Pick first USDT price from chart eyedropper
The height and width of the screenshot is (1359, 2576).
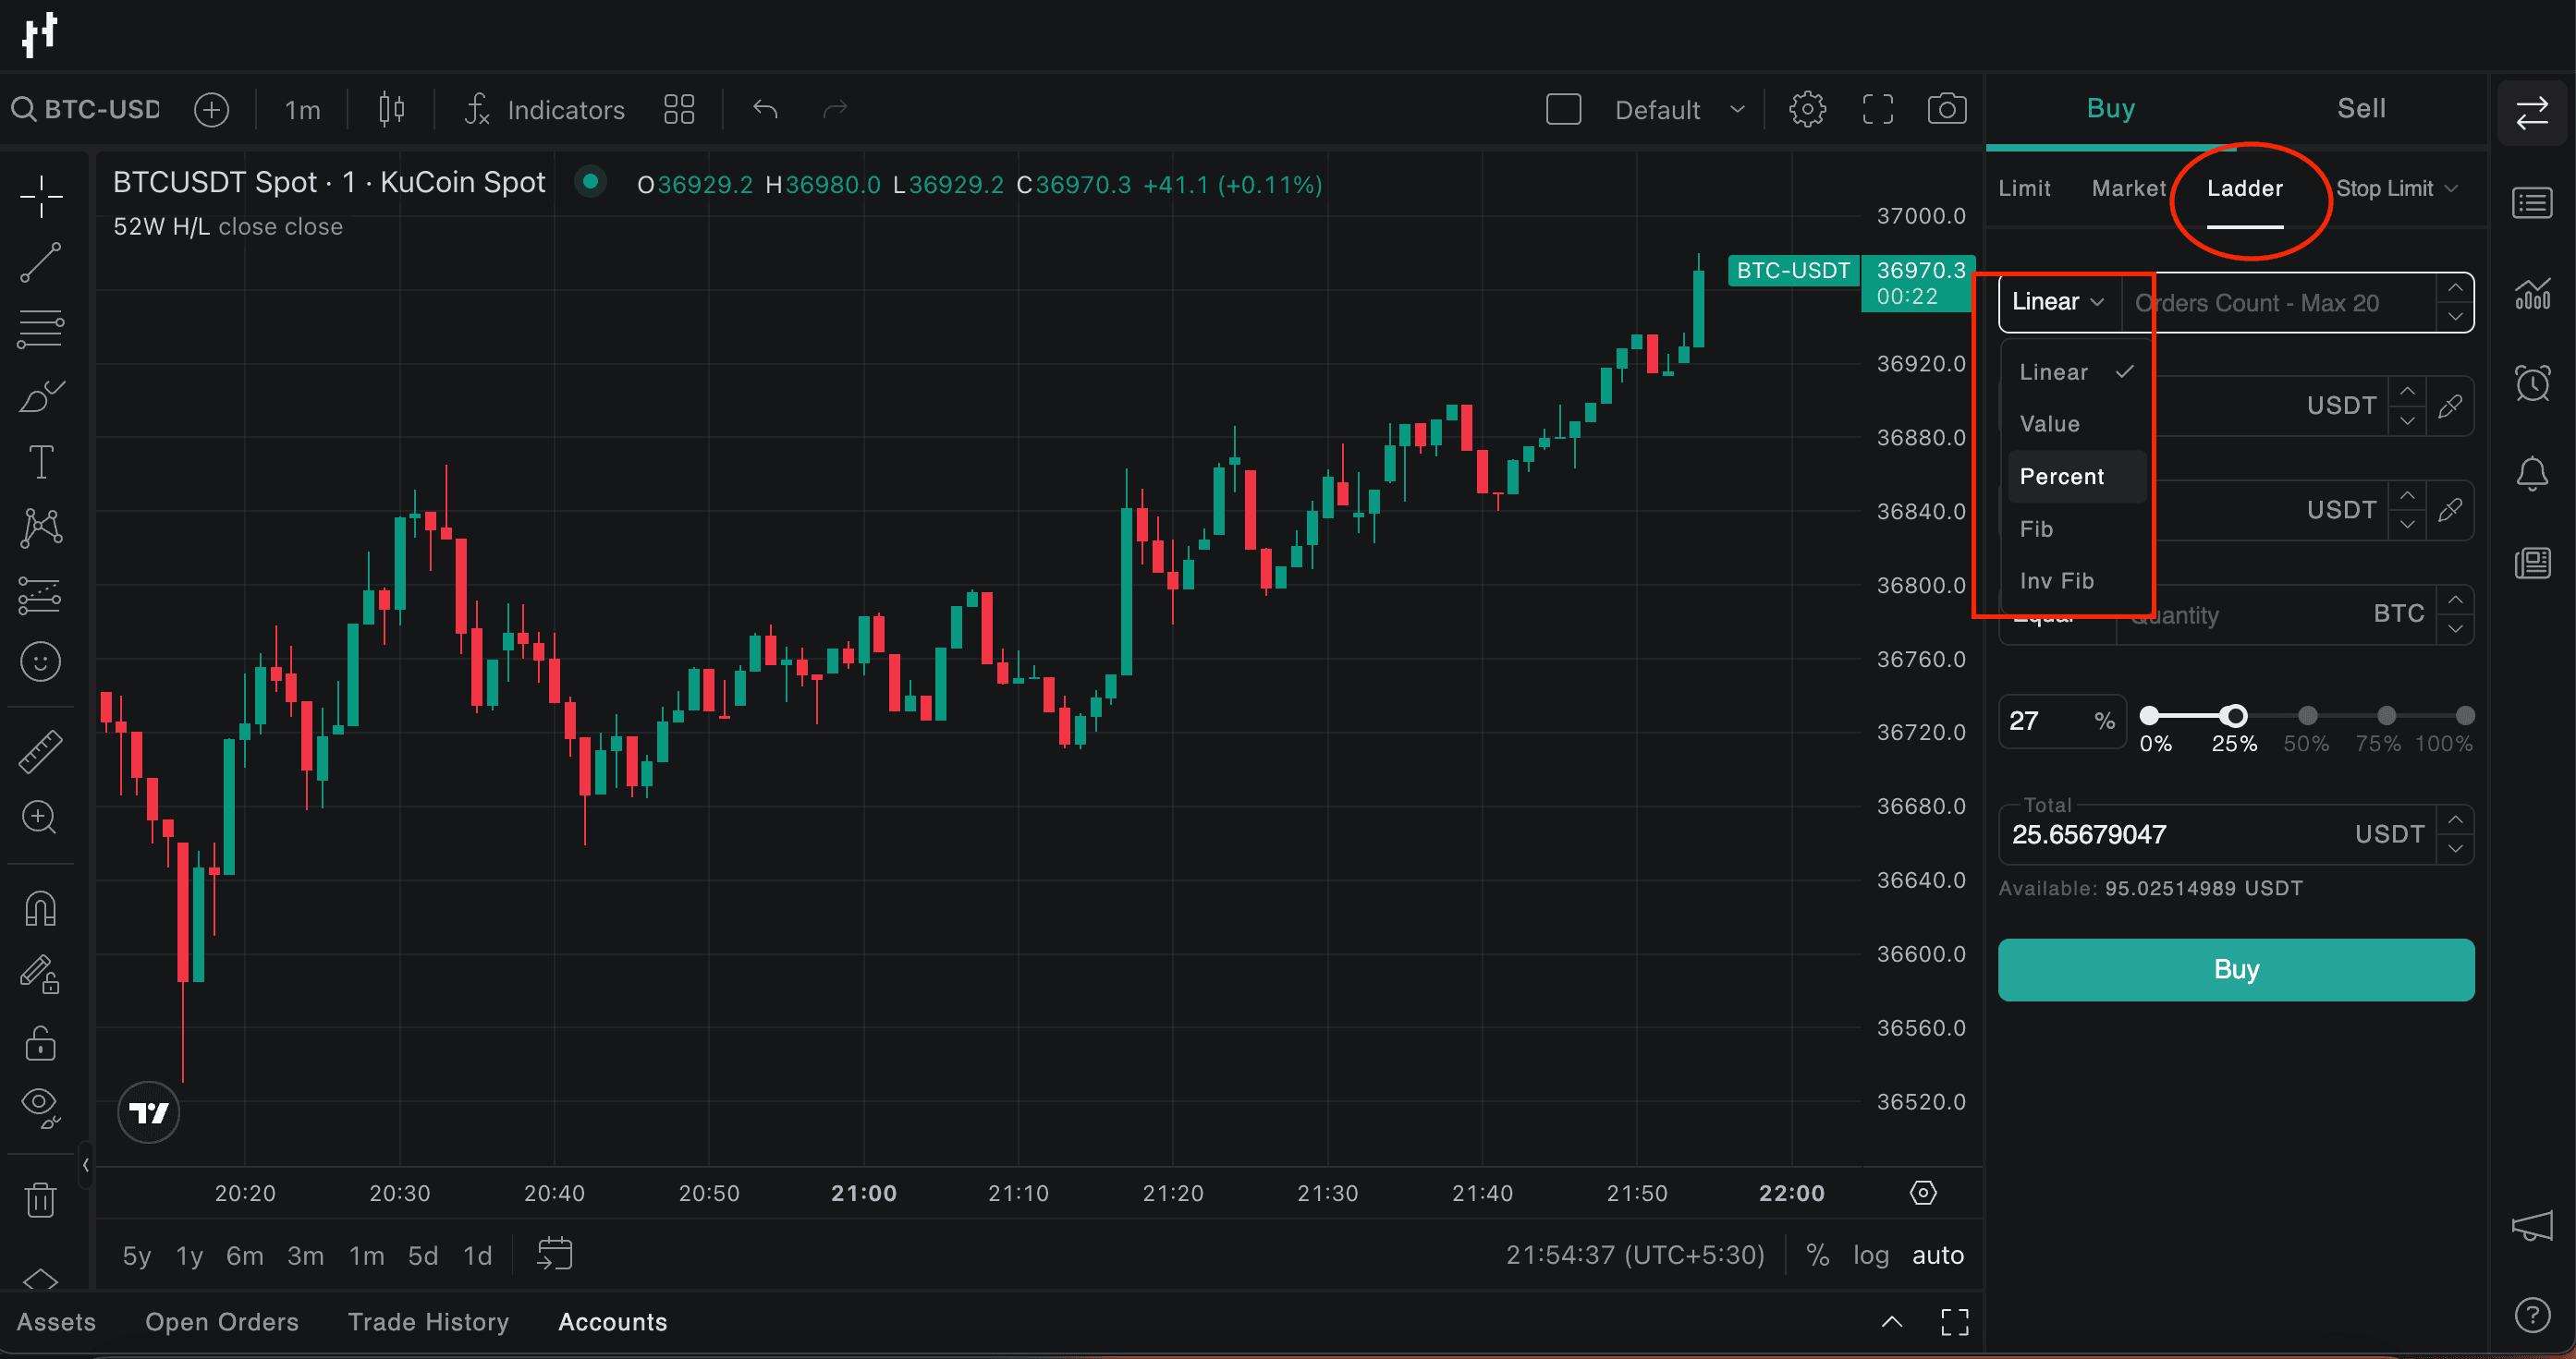tap(2450, 406)
